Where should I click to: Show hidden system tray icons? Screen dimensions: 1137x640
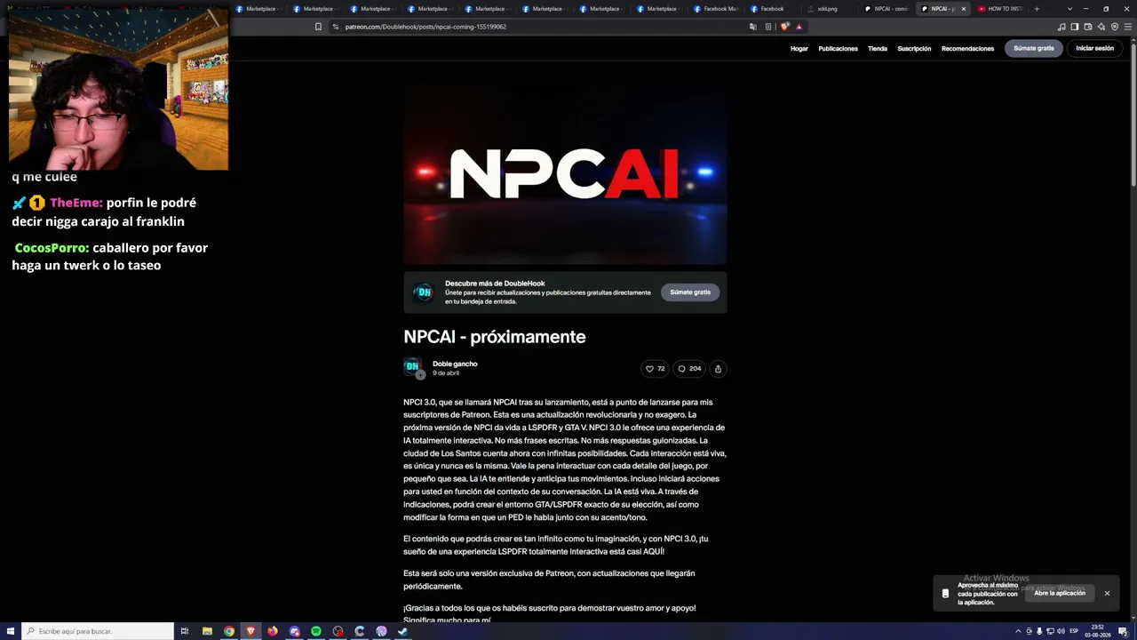(x=1018, y=631)
